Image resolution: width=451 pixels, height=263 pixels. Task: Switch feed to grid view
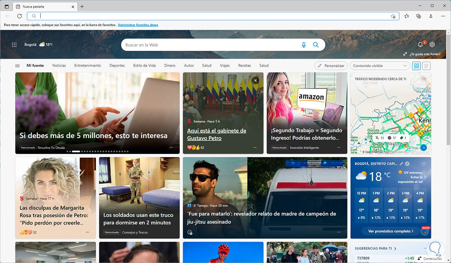point(416,66)
